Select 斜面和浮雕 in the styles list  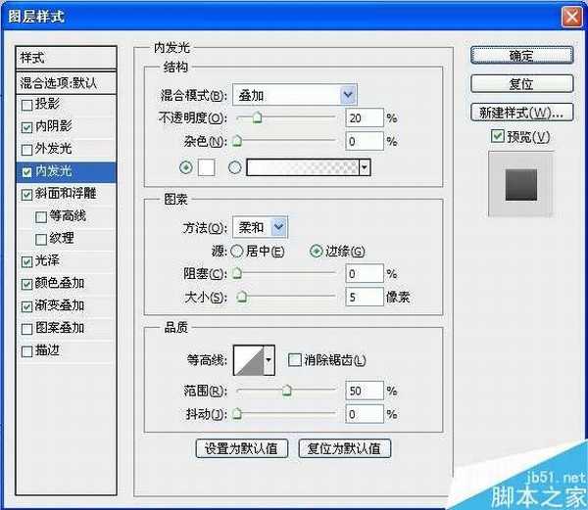point(67,194)
